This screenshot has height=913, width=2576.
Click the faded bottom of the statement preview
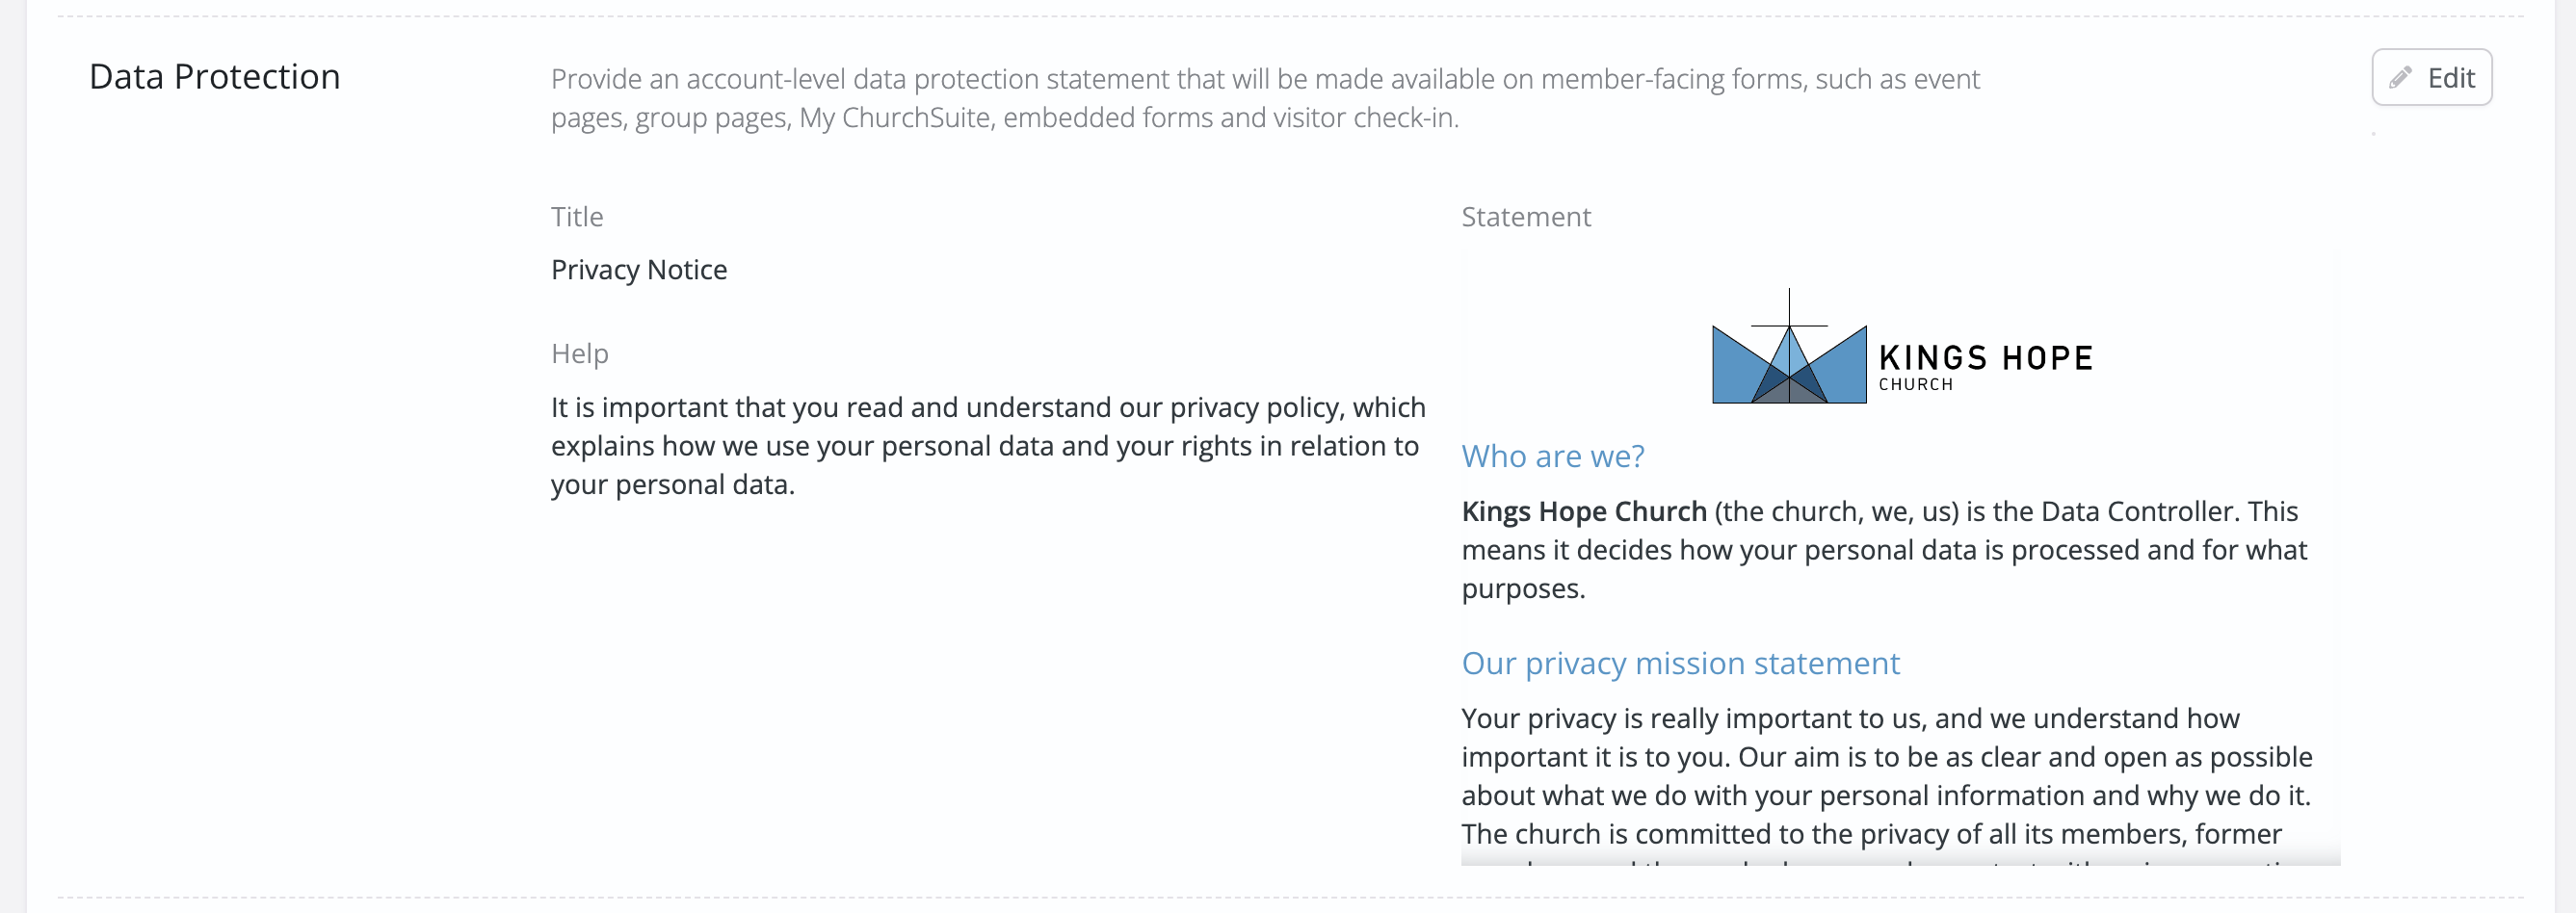click(x=1900, y=860)
